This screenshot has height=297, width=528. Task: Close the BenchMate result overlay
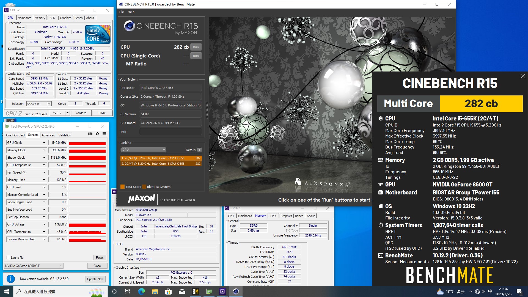pos(523,76)
